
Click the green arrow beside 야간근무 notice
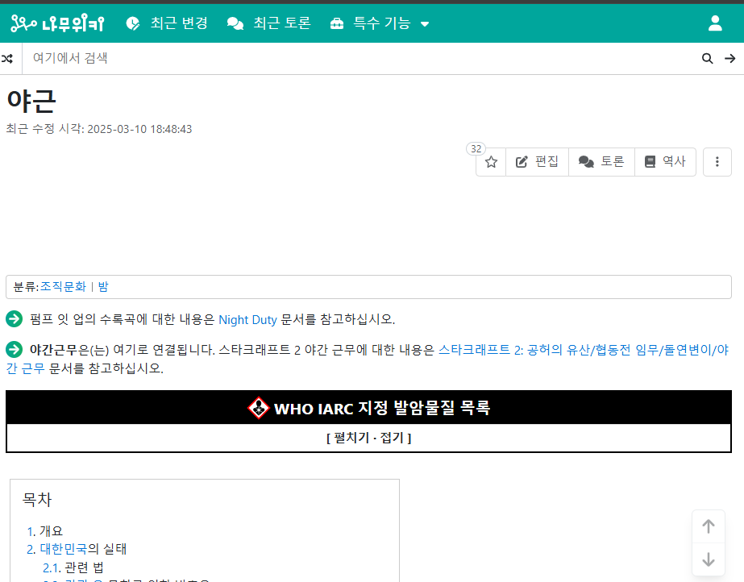[15, 350]
